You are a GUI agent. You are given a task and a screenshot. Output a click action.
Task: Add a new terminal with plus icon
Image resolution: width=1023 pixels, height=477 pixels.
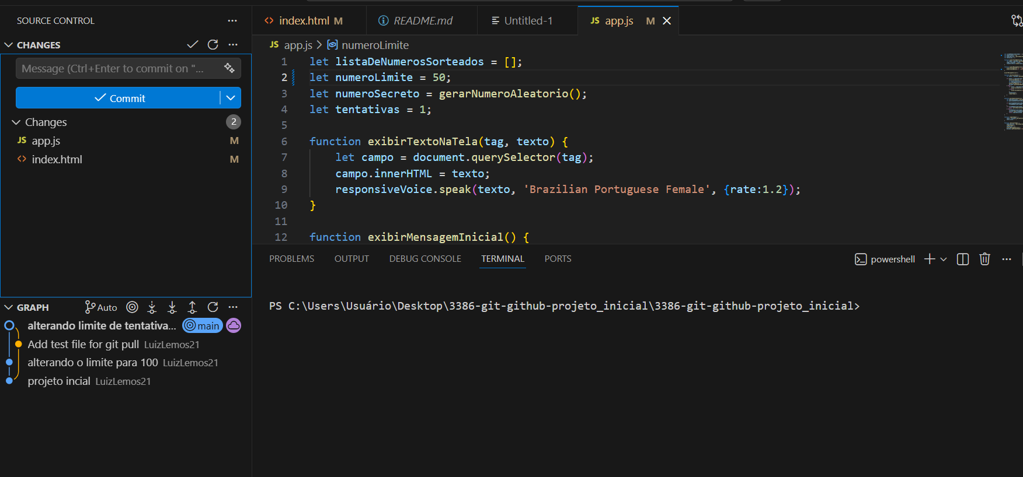(x=930, y=259)
